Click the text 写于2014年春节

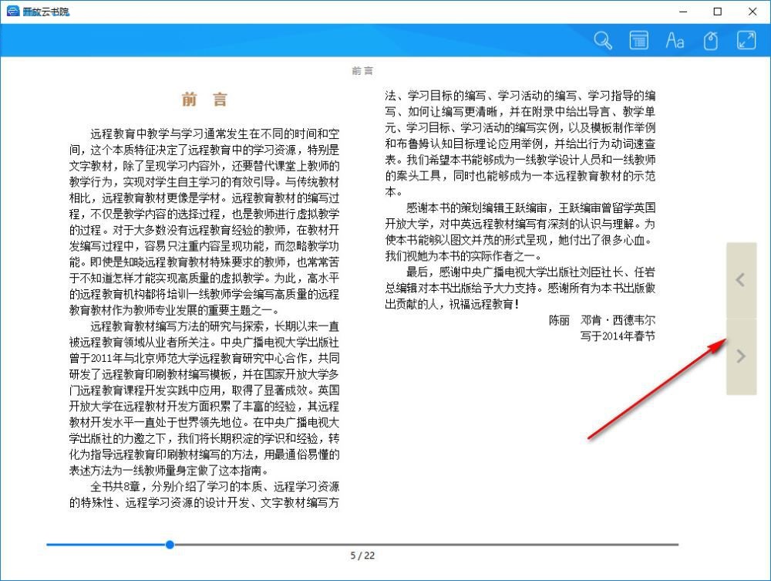(618, 336)
